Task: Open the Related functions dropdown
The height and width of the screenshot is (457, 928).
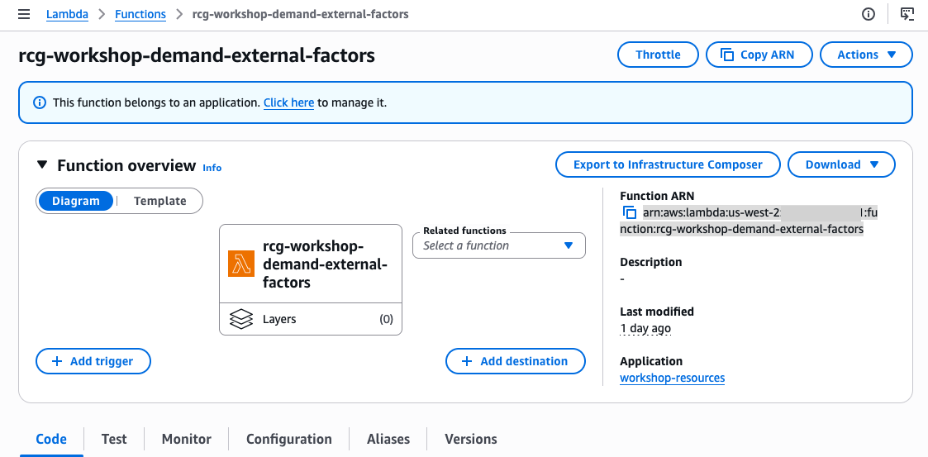Action: click(499, 245)
